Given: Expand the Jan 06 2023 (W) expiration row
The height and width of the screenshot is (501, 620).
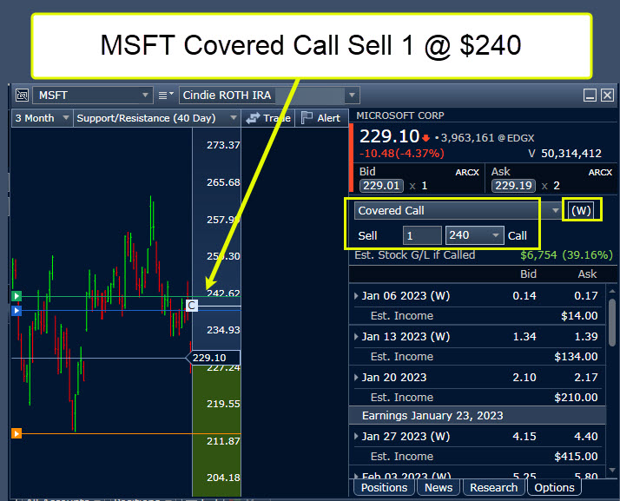Looking at the screenshot, I should (356, 296).
